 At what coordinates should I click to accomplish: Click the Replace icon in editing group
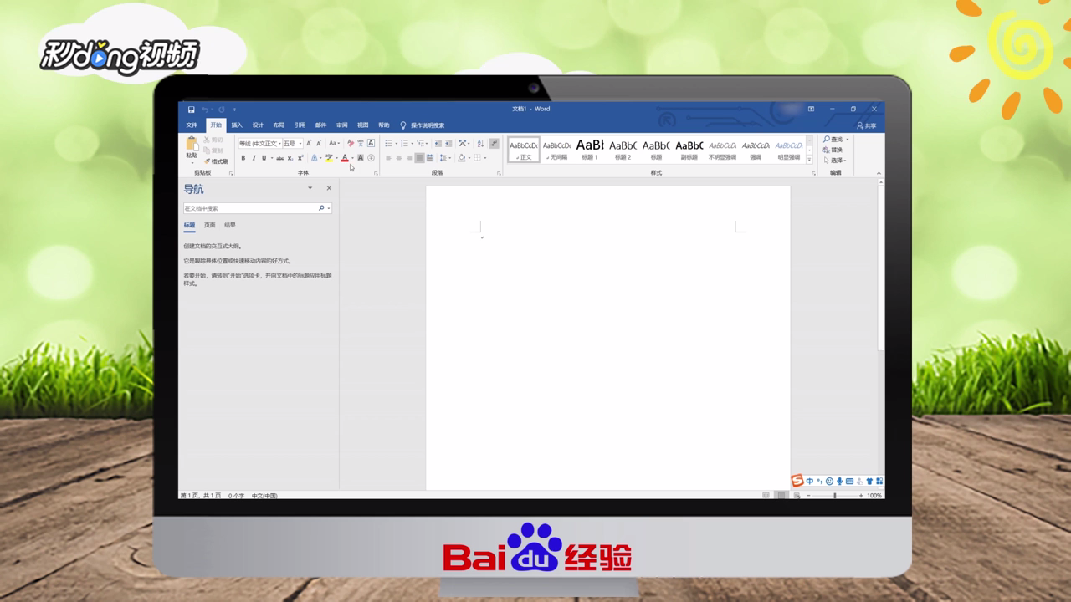click(827, 150)
